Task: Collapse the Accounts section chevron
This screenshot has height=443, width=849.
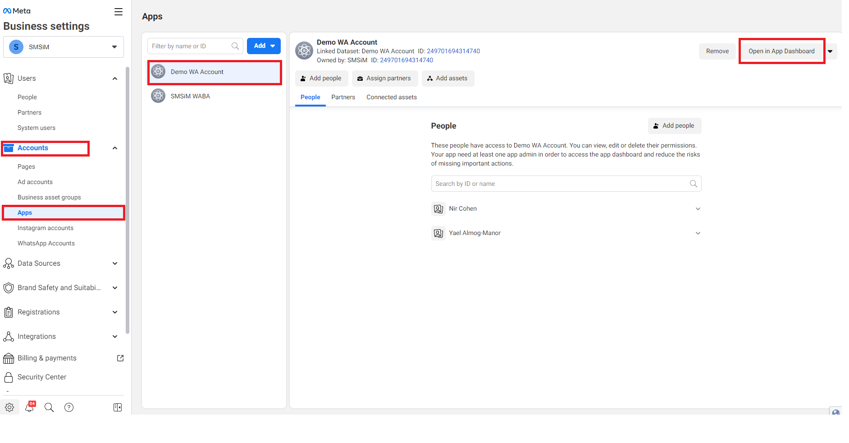Action: tap(115, 148)
